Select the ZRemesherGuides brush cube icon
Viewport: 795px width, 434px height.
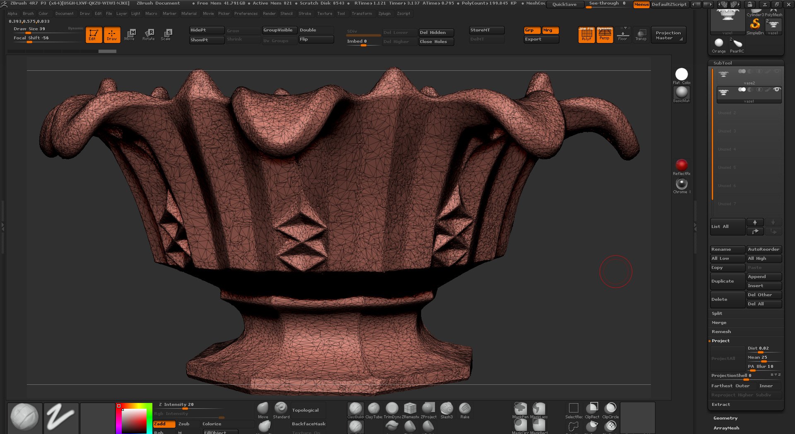[410, 409]
